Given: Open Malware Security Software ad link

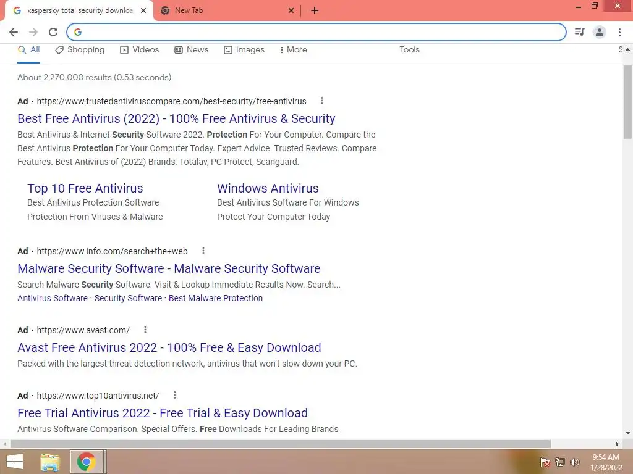Looking at the screenshot, I should (x=169, y=268).
